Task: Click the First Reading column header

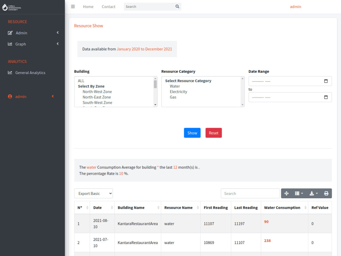Action: (216, 208)
